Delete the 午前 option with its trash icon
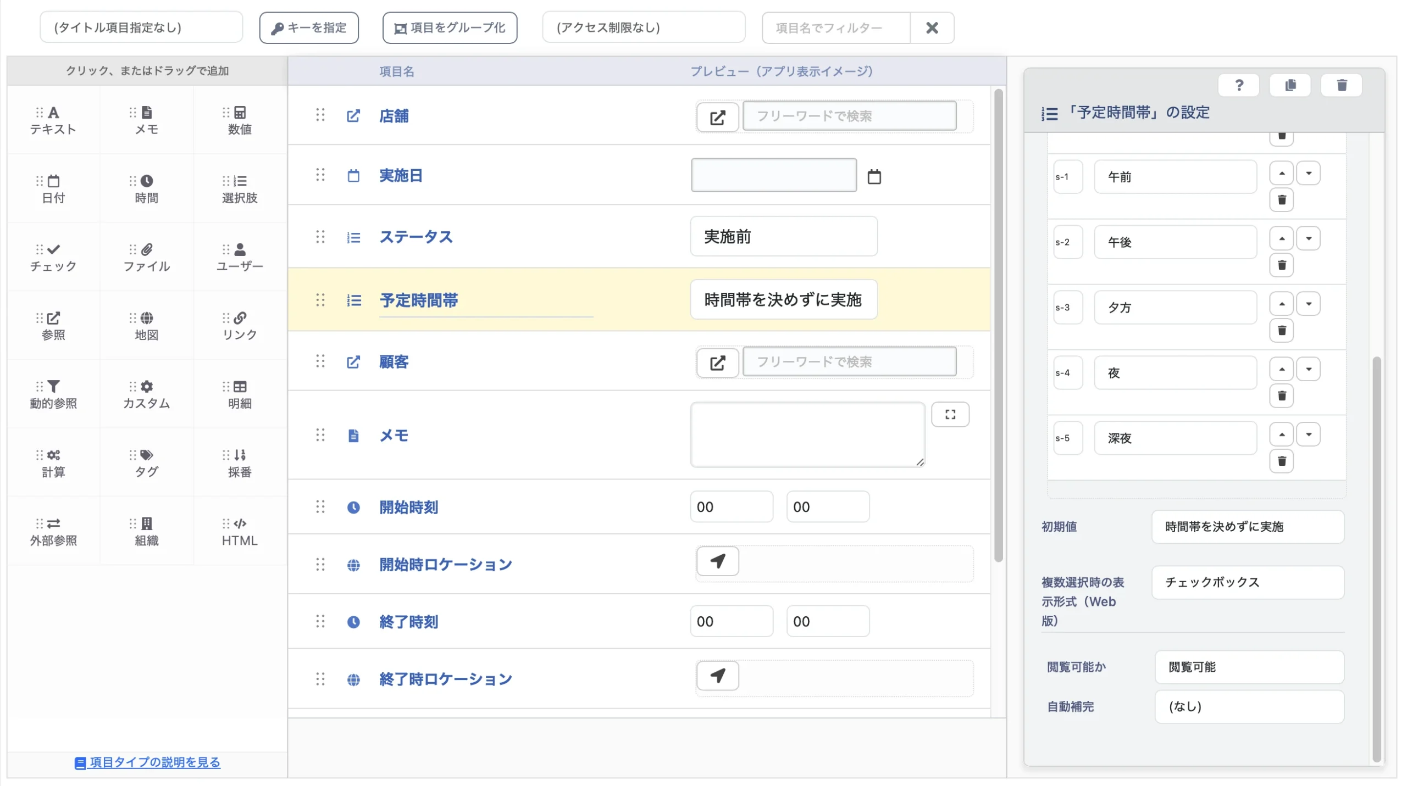Viewport: 1407px width, 786px height. [1281, 200]
